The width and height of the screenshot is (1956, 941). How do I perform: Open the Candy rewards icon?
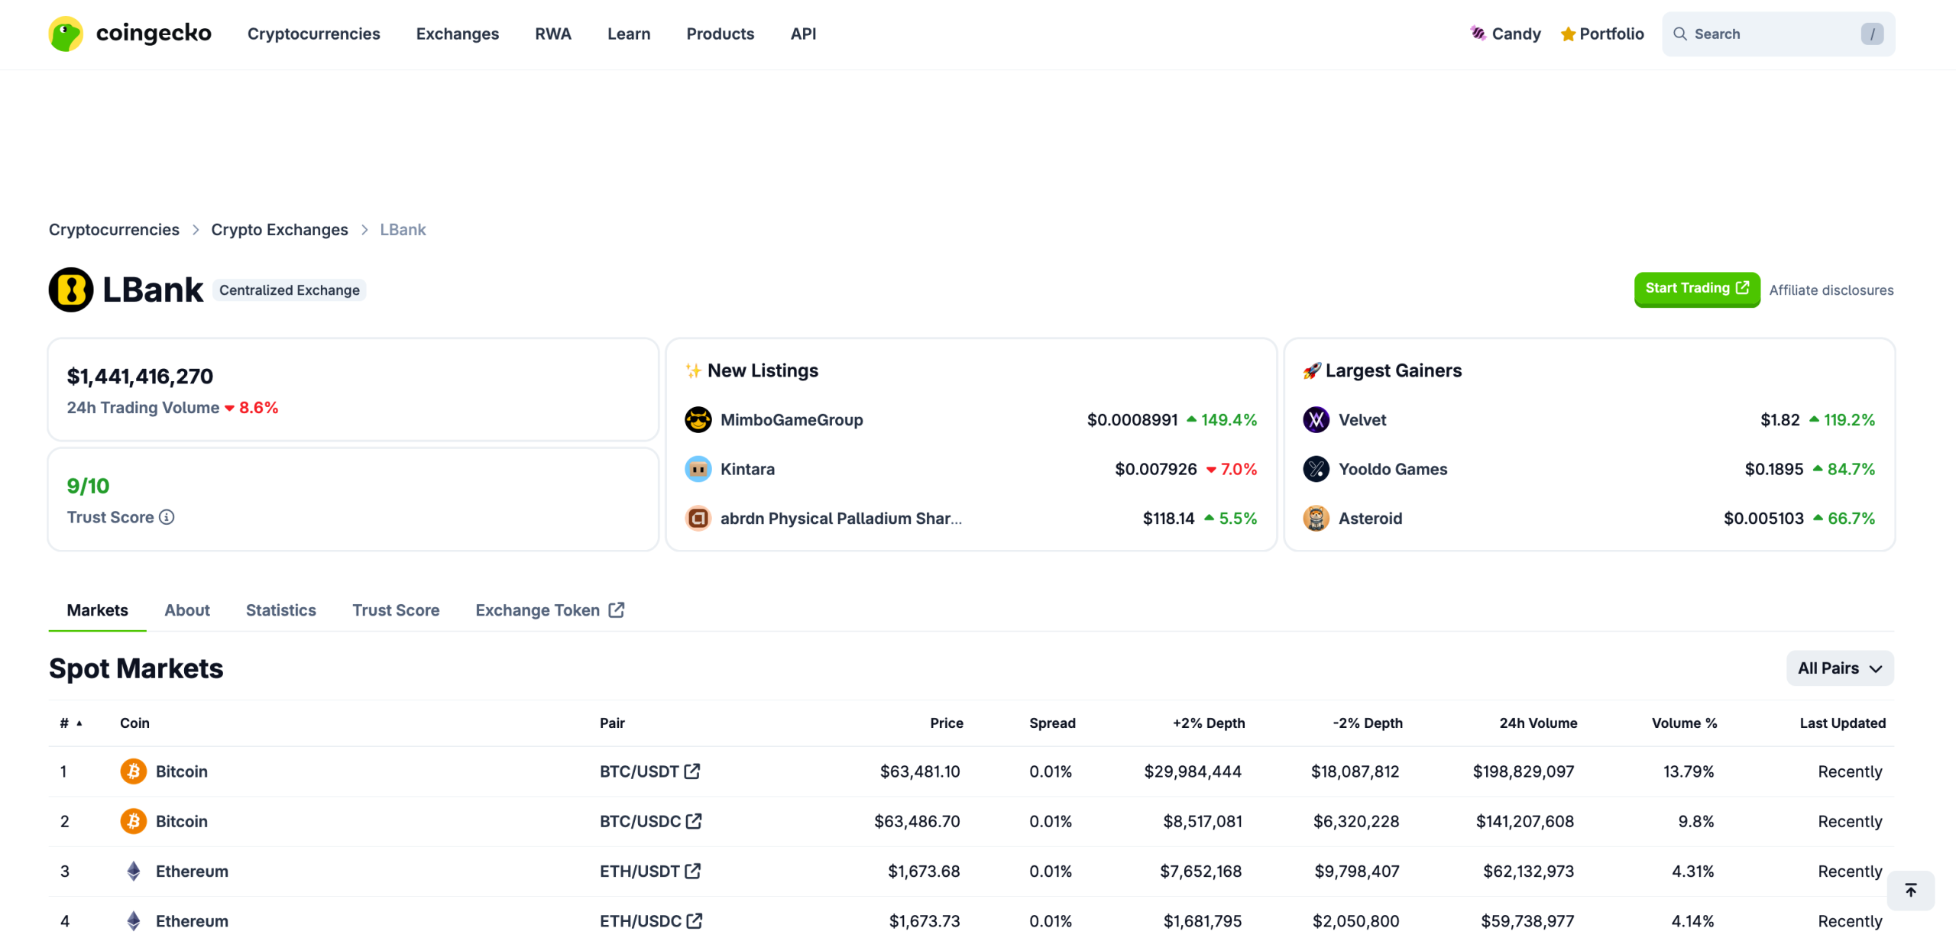click(1478, 34)
